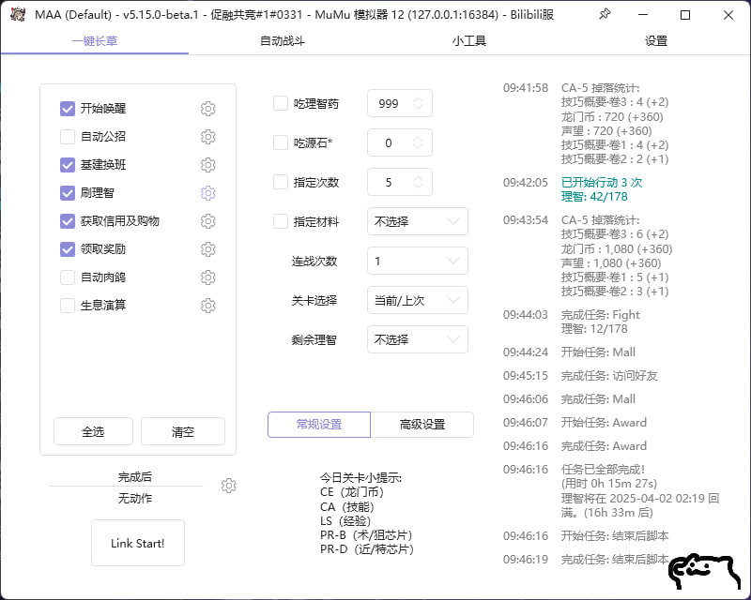This screenshot has width=751, height=600.
Task: Open settings gear for 开始唤醒 task
Action: [208, 109]
